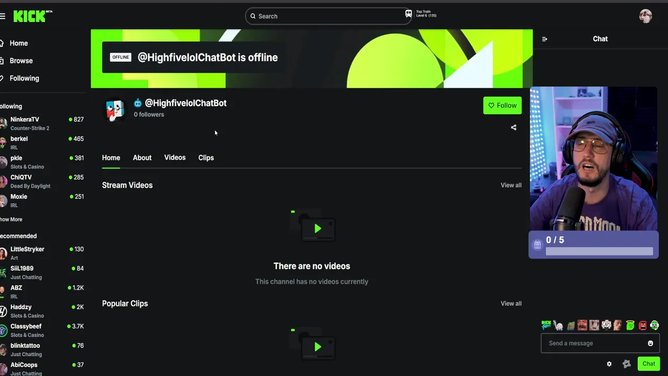Click the OFFLINE badge on banner
Image resolution: width=668 pixels, height=376 pixels.
tap(121, 57)
